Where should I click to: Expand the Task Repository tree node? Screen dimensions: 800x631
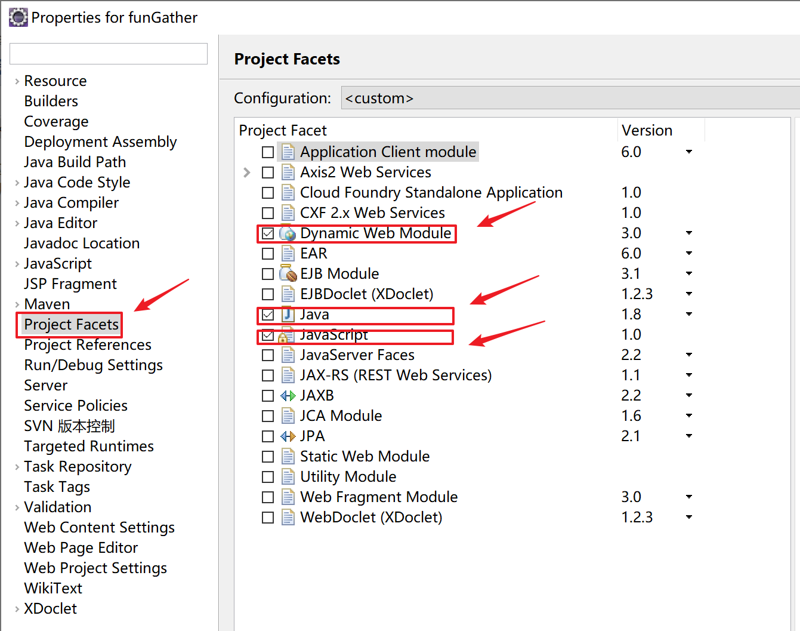click(17, 467)
